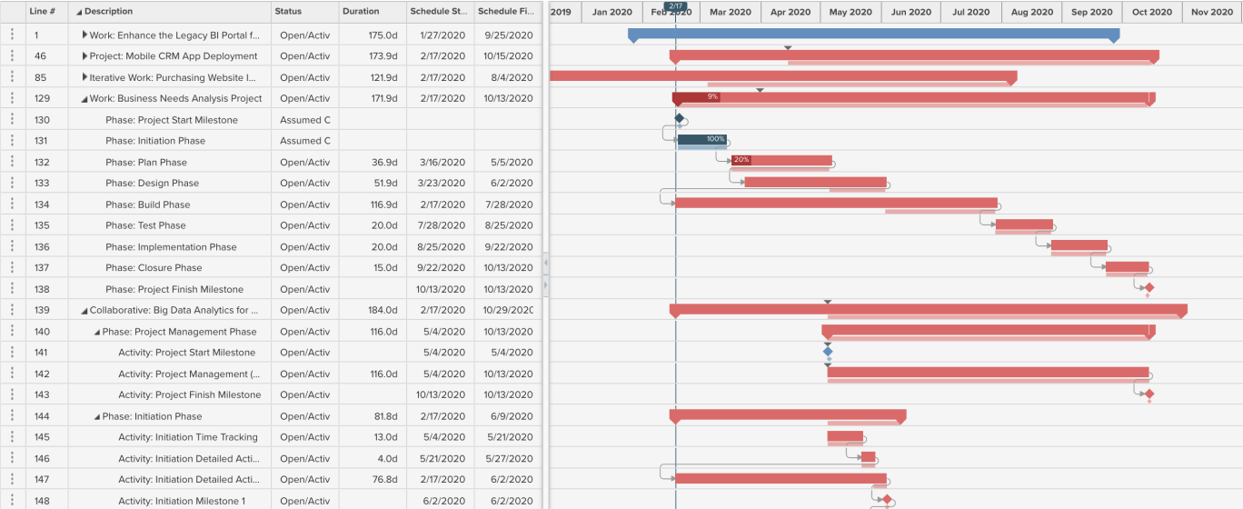Screen dimensions: 1243x509
Task: Click Mar 2020 timeline header
Action: tap(731, 12)
